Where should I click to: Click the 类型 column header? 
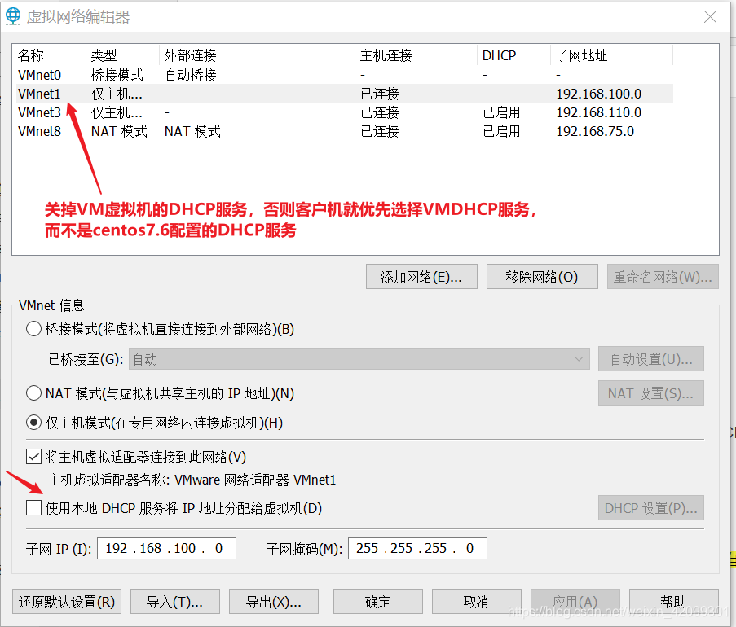click(123, 55)
